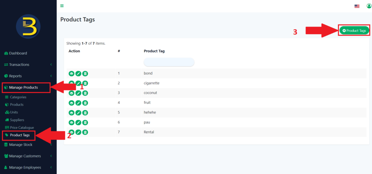Open the Suppliers sidebar link
Image resolution: width=372 pixels, height=174 pixels.
(x=17, y=120)
